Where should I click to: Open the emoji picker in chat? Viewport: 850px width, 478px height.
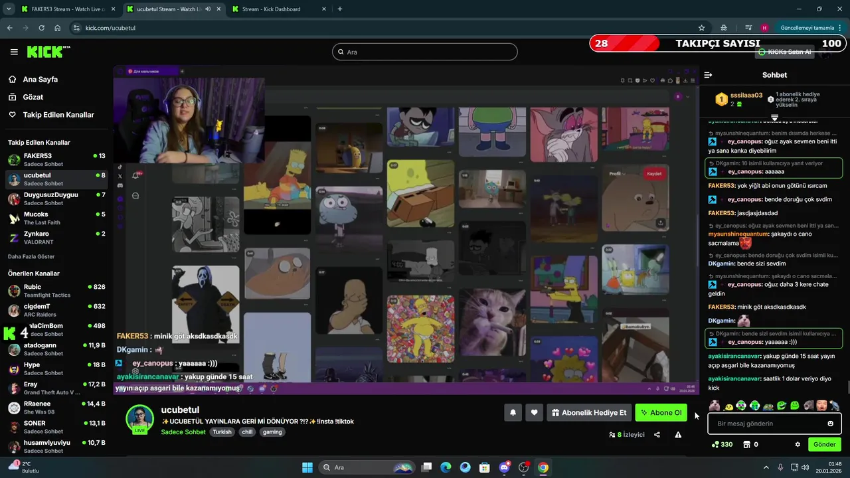(830, 424)
